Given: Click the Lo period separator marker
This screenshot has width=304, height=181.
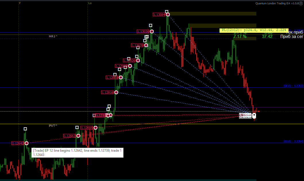Looking at the screenshot, I should pos(90,3).
